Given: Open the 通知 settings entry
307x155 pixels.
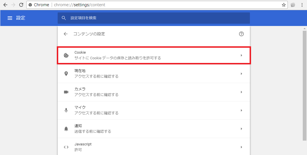Looking at the screenshot, I should (x=154, y=129).
